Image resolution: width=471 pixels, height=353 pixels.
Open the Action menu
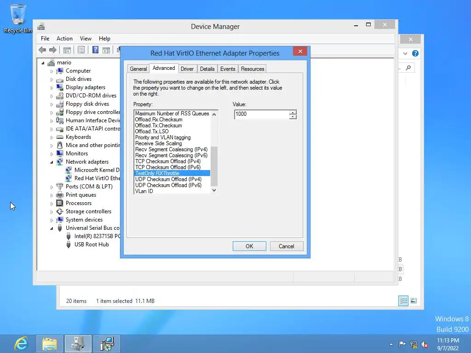[64, 39]
